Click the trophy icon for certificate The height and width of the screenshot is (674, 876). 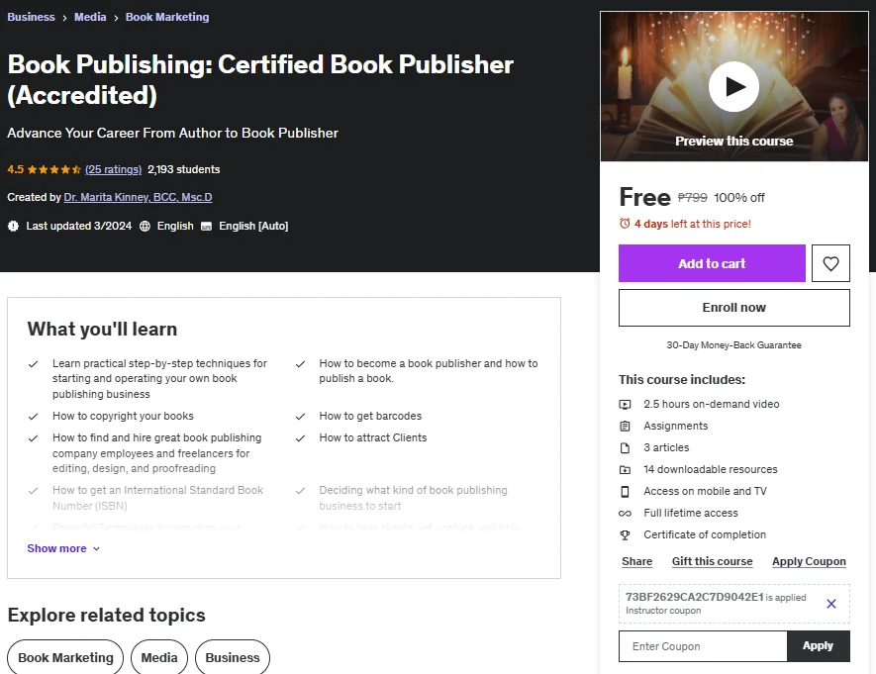pyautogui.click(x=625, y=535)
